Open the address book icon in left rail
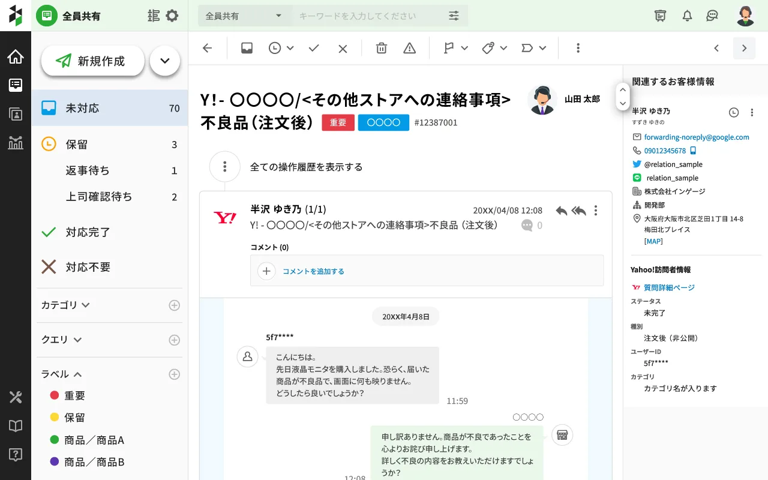Viewport: 768px width, 480px height. click(16, 114)
